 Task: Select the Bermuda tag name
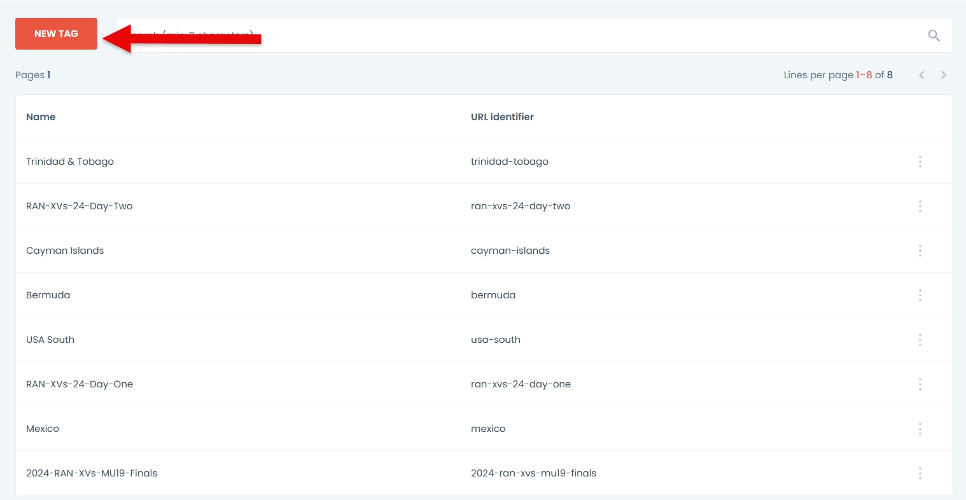click(48, 295)
